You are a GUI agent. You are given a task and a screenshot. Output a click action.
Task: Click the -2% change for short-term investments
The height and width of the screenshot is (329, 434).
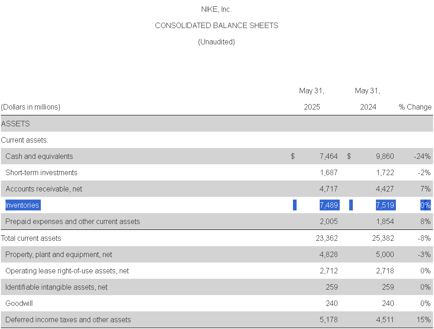click(424, 173)
